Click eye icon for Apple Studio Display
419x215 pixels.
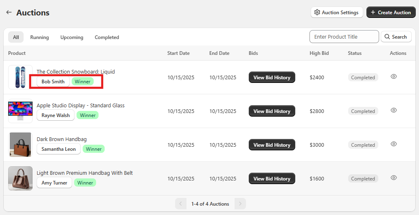[x=394, y=110]
